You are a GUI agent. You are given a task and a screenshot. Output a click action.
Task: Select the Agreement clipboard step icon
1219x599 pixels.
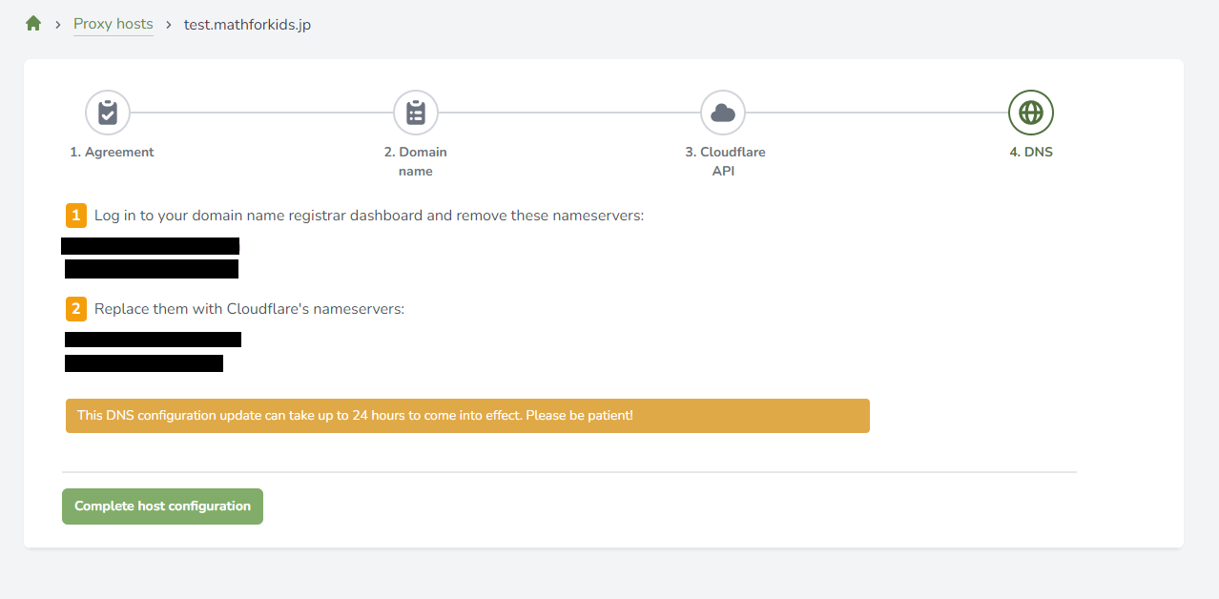[x=108, y=113]
